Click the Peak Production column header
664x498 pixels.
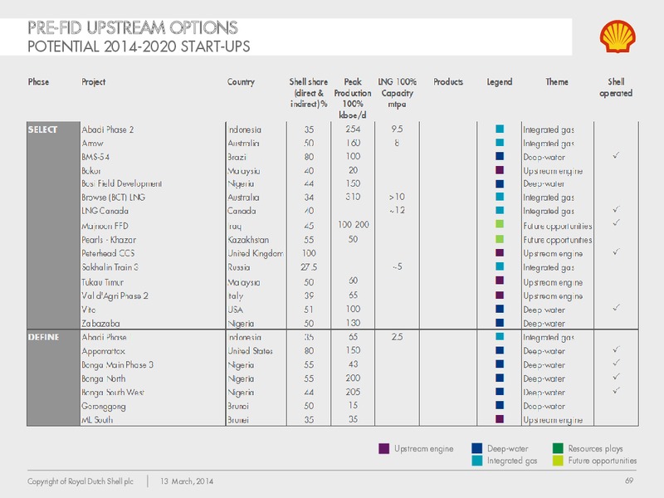[x=352, y=98]
